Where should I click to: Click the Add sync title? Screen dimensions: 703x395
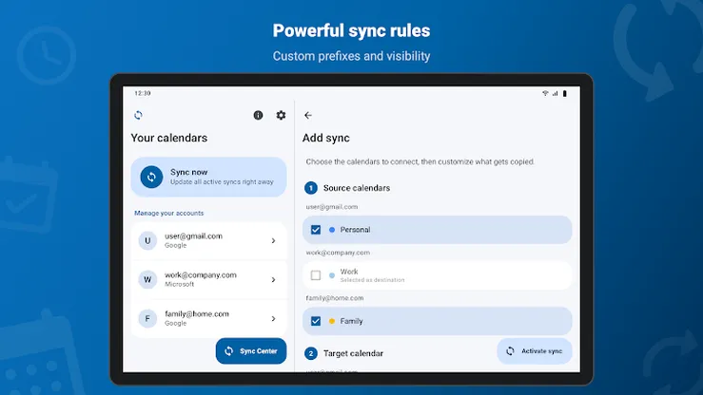326,138
